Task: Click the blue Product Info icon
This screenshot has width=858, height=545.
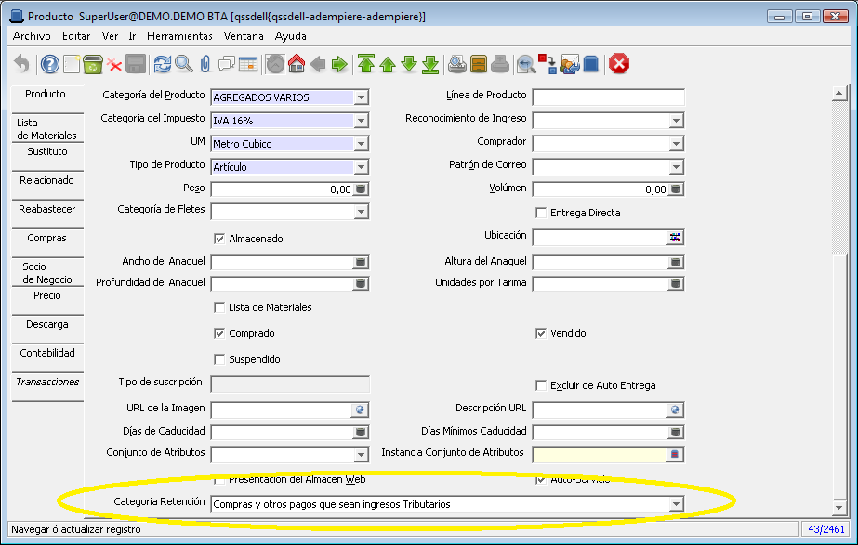Action: (x=591, y=64)
